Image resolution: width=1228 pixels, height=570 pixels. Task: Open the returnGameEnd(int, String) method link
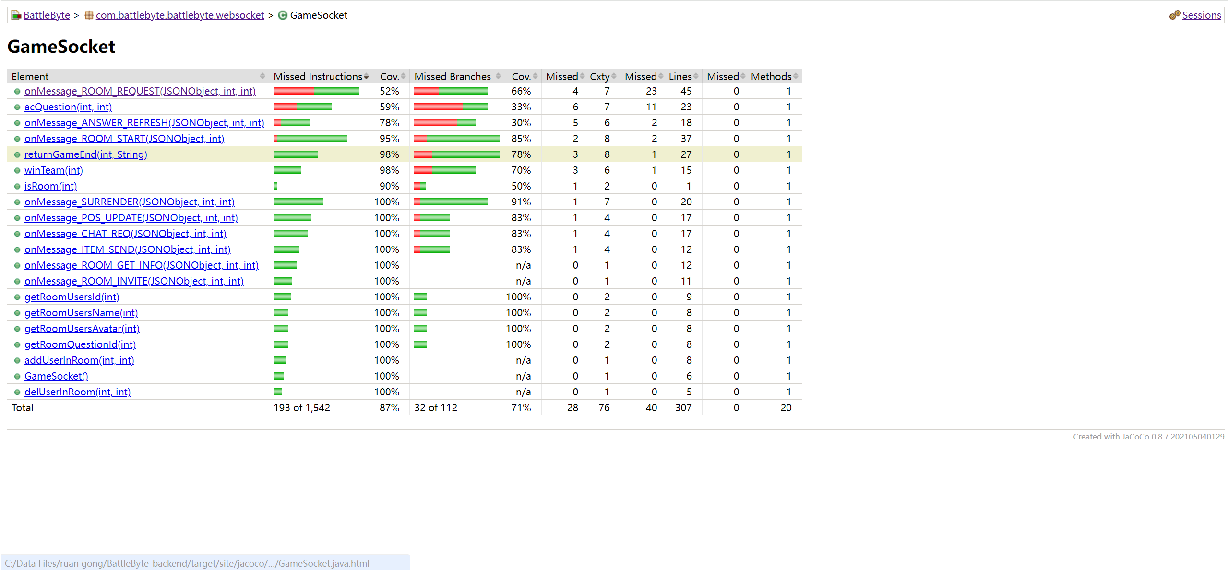[86, 154]
